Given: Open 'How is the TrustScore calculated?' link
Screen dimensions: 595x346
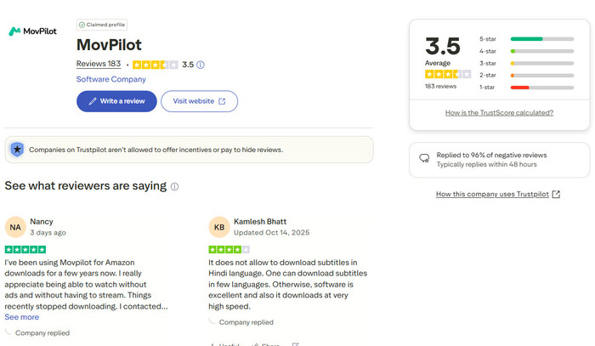Looking at the screenshot, I should (x=499, y=112).
